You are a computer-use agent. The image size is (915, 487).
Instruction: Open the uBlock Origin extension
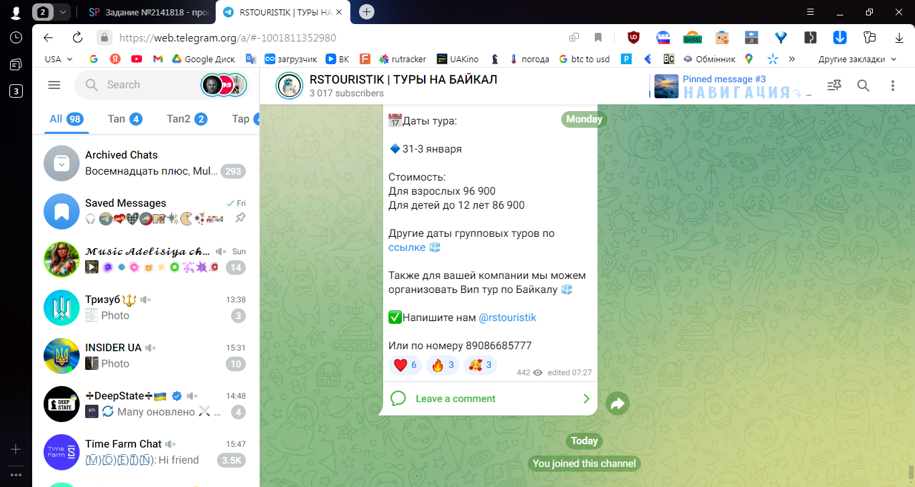coord(633,37)
